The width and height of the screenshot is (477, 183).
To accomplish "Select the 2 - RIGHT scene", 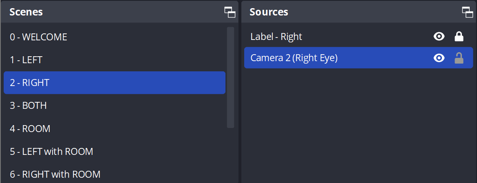I will tap(115, 83).
